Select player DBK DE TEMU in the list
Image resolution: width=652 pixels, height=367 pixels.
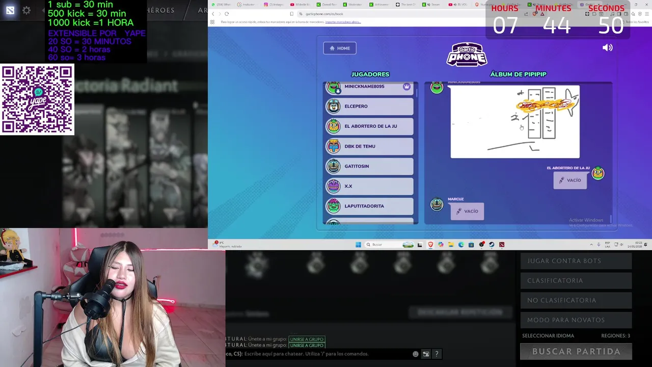tap(370, 146)
